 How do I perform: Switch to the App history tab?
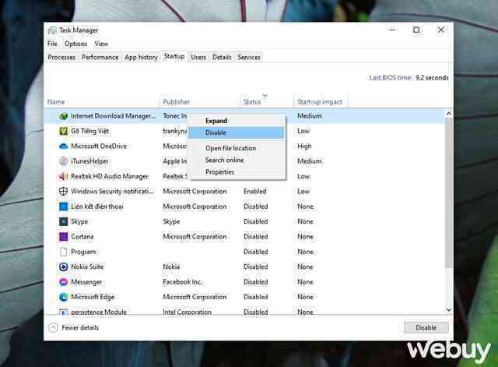pos(142,58)
